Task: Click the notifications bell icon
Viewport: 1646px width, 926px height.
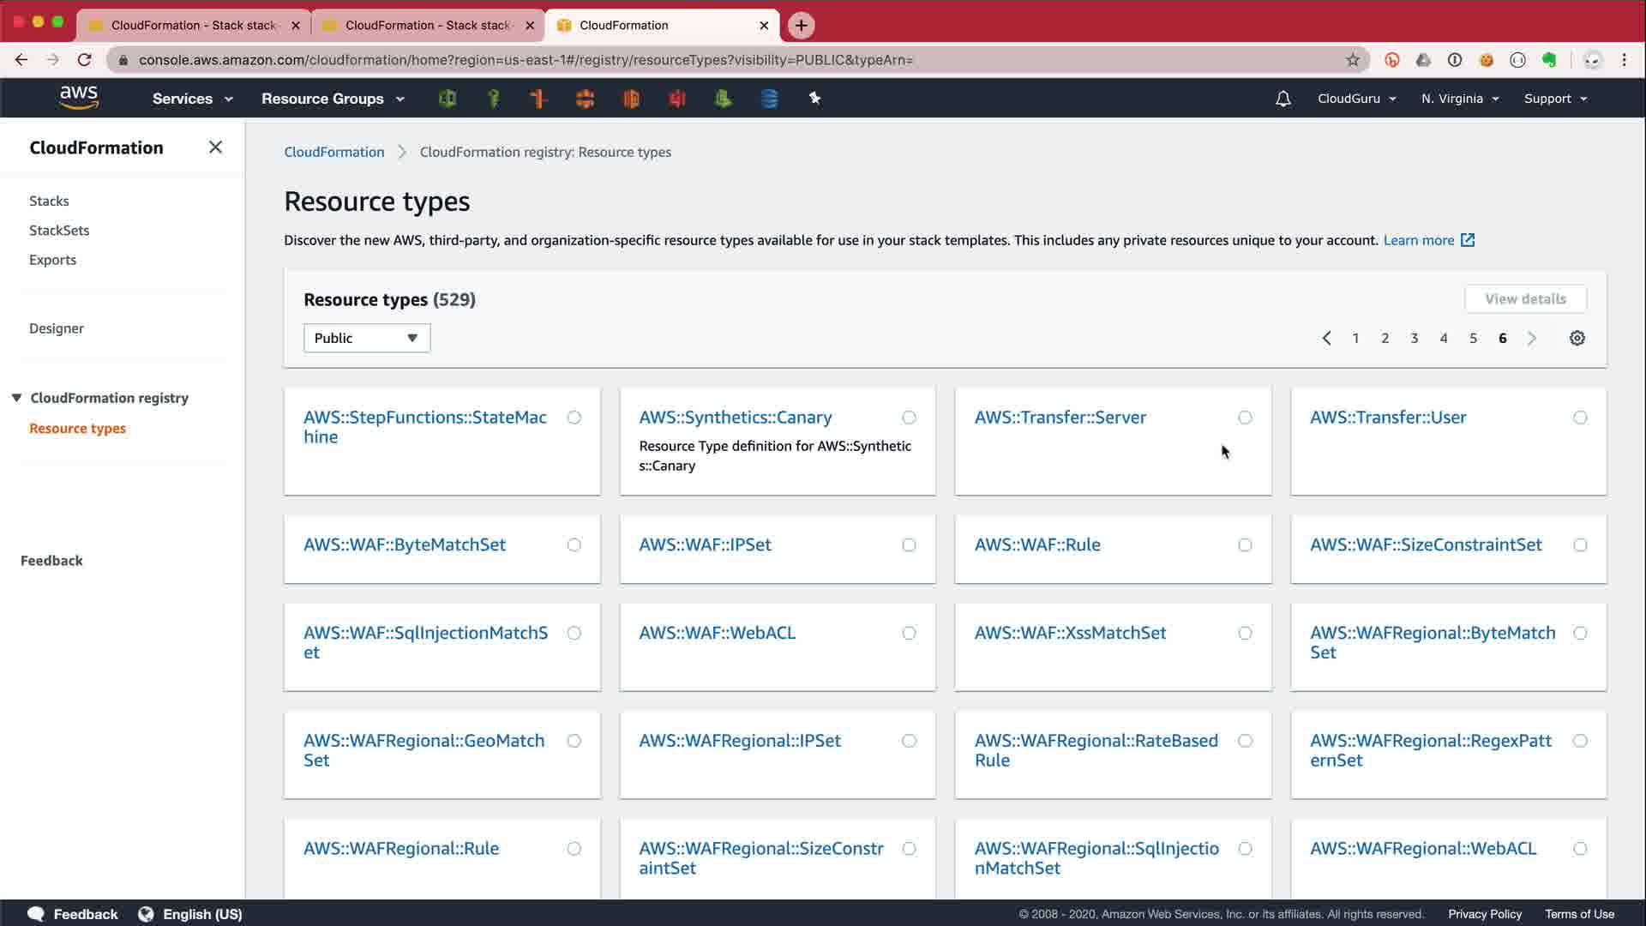Action: pyautogui.click(x=1283, y=99)
